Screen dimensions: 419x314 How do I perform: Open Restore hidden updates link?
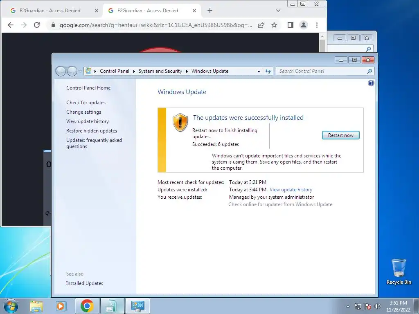[91, 131]
